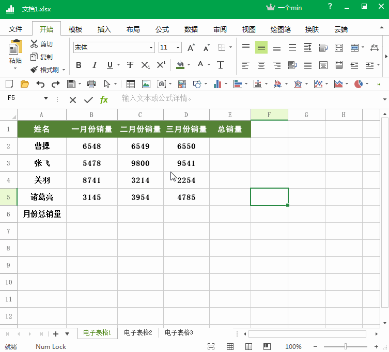Switch to the 数据 tab
The height and width of the screenshot is (352, 389).
pos(191,29)
